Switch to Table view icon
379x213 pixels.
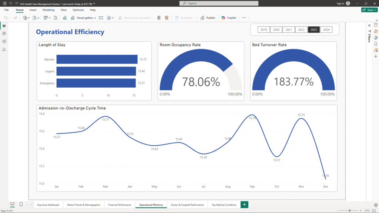4,34
